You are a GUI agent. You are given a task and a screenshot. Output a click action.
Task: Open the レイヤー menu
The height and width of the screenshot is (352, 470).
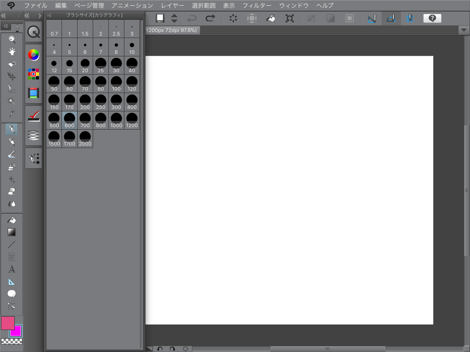pos(172,5)
